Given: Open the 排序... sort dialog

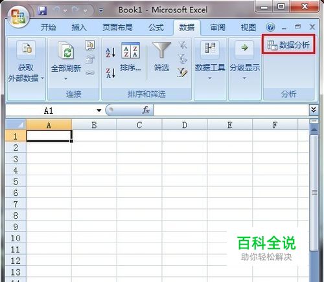Looking at the screenshot, I should 130,57.
